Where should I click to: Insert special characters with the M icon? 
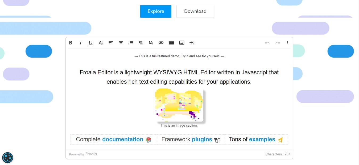pyautogui.click(x=151, y=43)
